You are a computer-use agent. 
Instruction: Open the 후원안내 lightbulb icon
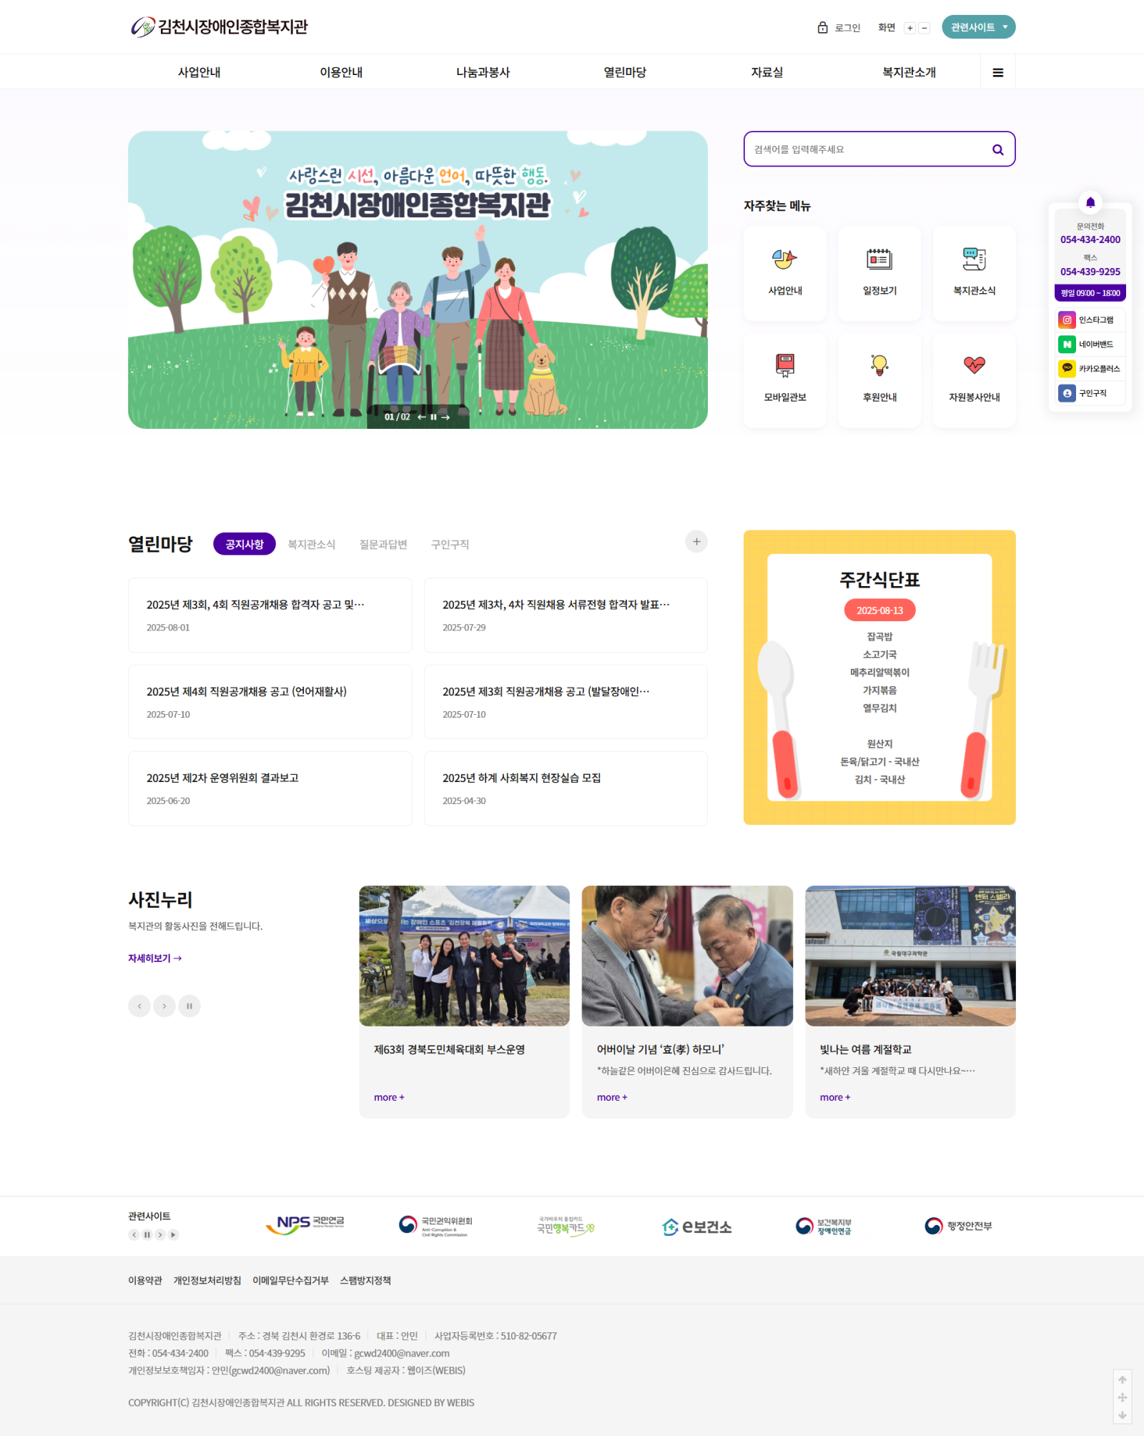879,366
